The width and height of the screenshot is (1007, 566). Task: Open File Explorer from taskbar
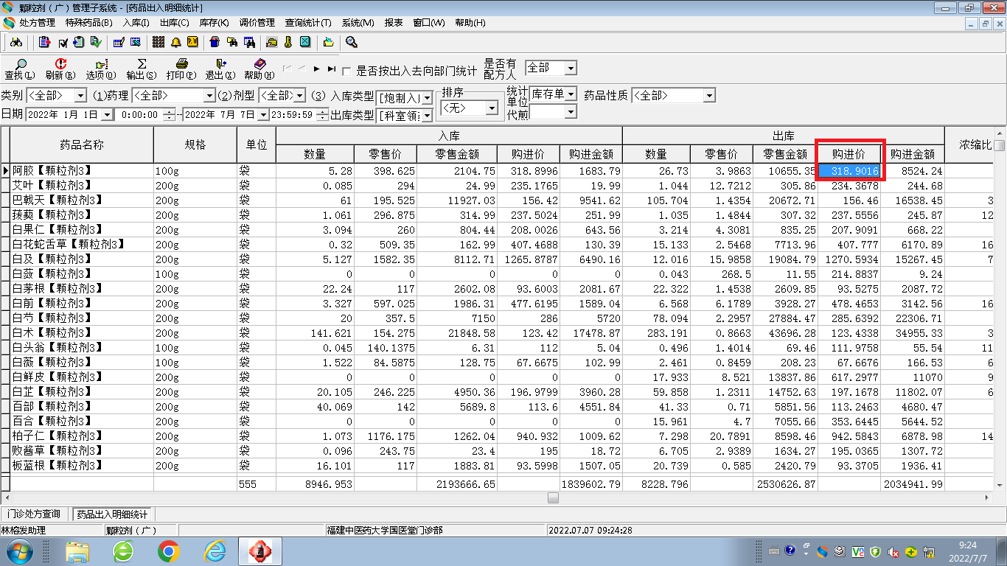pyautogui.click(x=77, y=551)
